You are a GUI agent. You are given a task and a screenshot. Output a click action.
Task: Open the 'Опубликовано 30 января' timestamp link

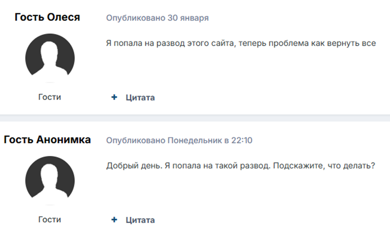[x=157, y=18]
